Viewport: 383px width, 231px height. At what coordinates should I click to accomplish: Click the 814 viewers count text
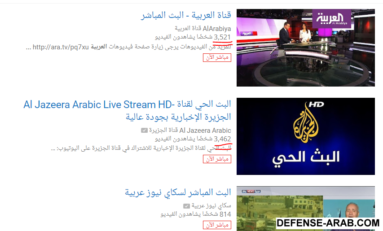point(196,214)
